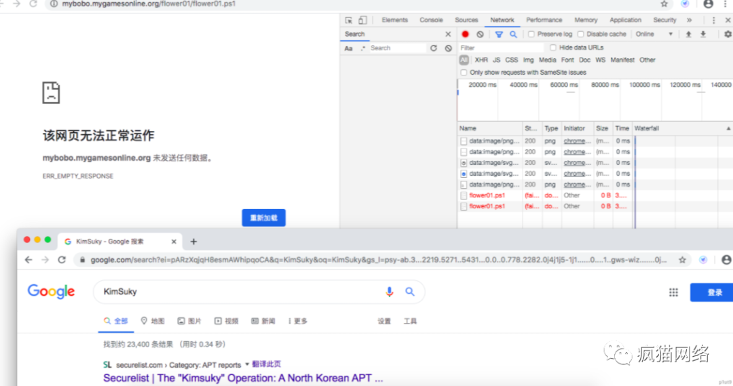Click the Name column header in Network table
This screenshot has height=386, width=733.
489,128
